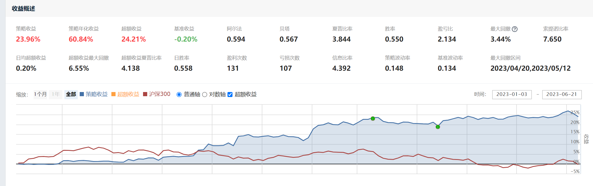The image size is (593, 186).
Task: Click the 收益概述 section header
Action: tap(23, 9)
